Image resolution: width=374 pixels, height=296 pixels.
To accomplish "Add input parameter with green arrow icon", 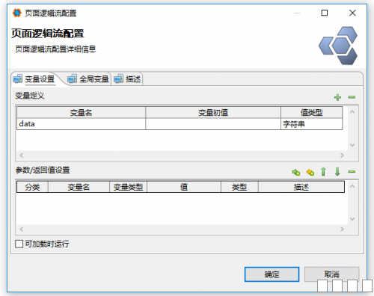I will pos(296,172).
